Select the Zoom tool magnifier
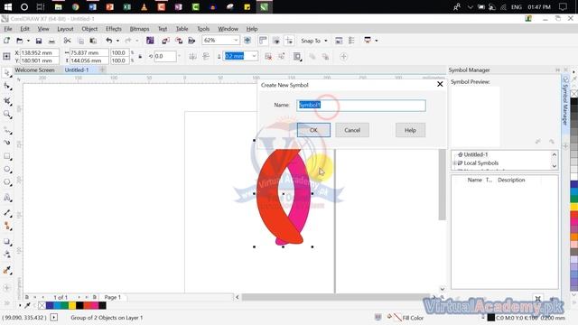Screen dimensions: 578x325 click(6, 115)
